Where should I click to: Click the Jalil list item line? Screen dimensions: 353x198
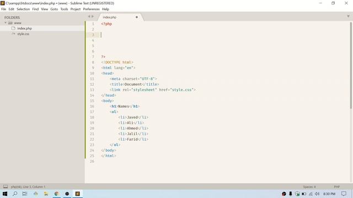point(133,134)
